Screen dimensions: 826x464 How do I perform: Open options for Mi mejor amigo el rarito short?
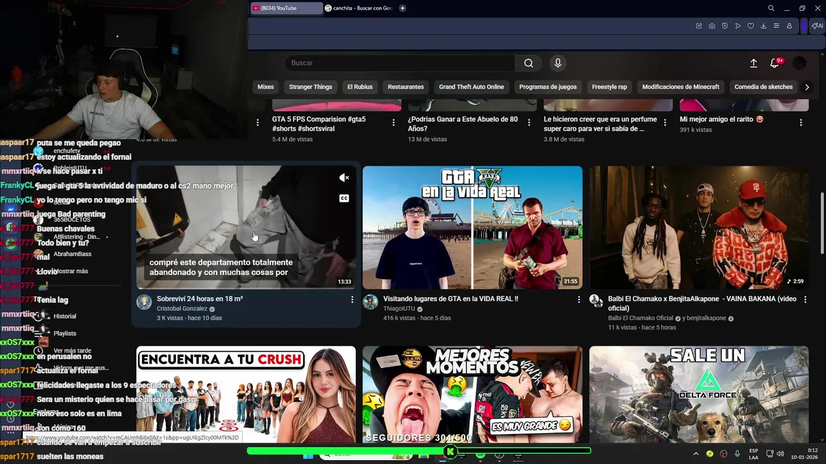click(x=801, y=122)
